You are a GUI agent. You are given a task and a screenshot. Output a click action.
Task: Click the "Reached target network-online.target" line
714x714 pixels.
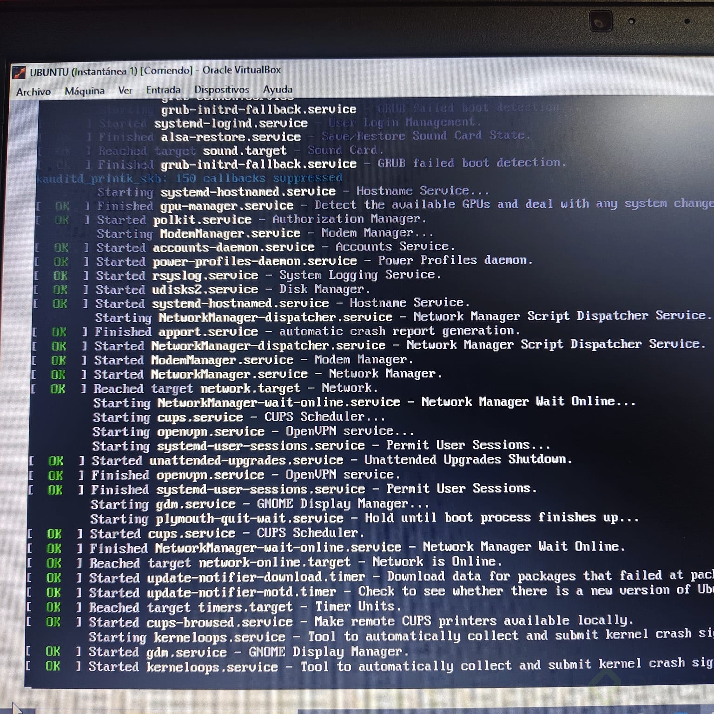[264, 562]
